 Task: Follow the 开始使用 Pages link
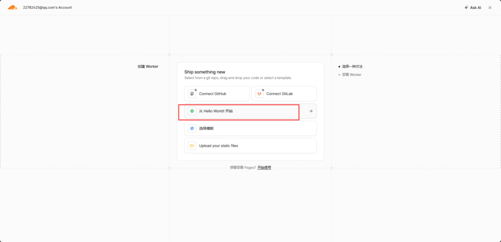coord(264,168)
